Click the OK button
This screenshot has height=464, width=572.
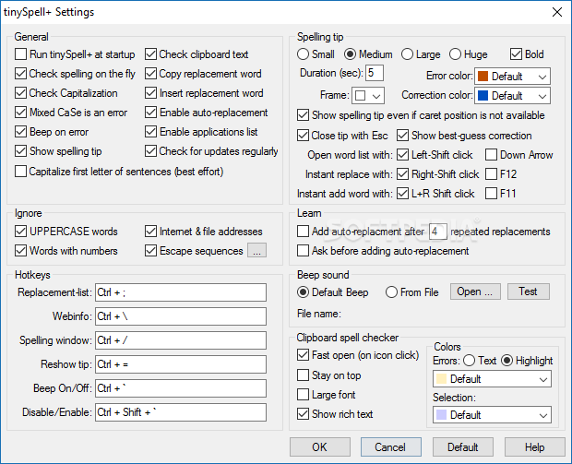[x=320, y=447]
